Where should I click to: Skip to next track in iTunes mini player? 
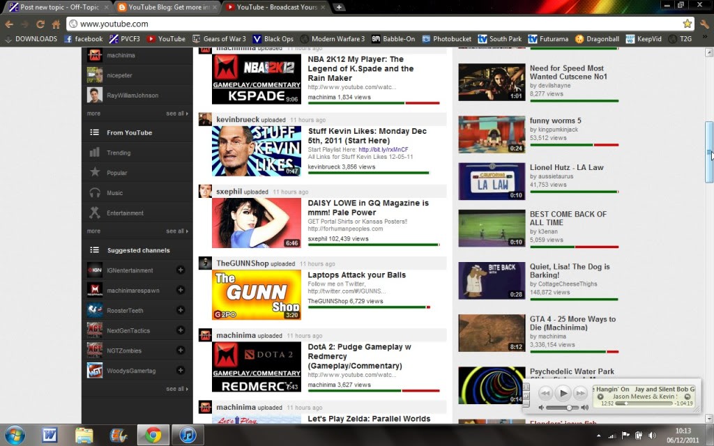tap(580, 393)
